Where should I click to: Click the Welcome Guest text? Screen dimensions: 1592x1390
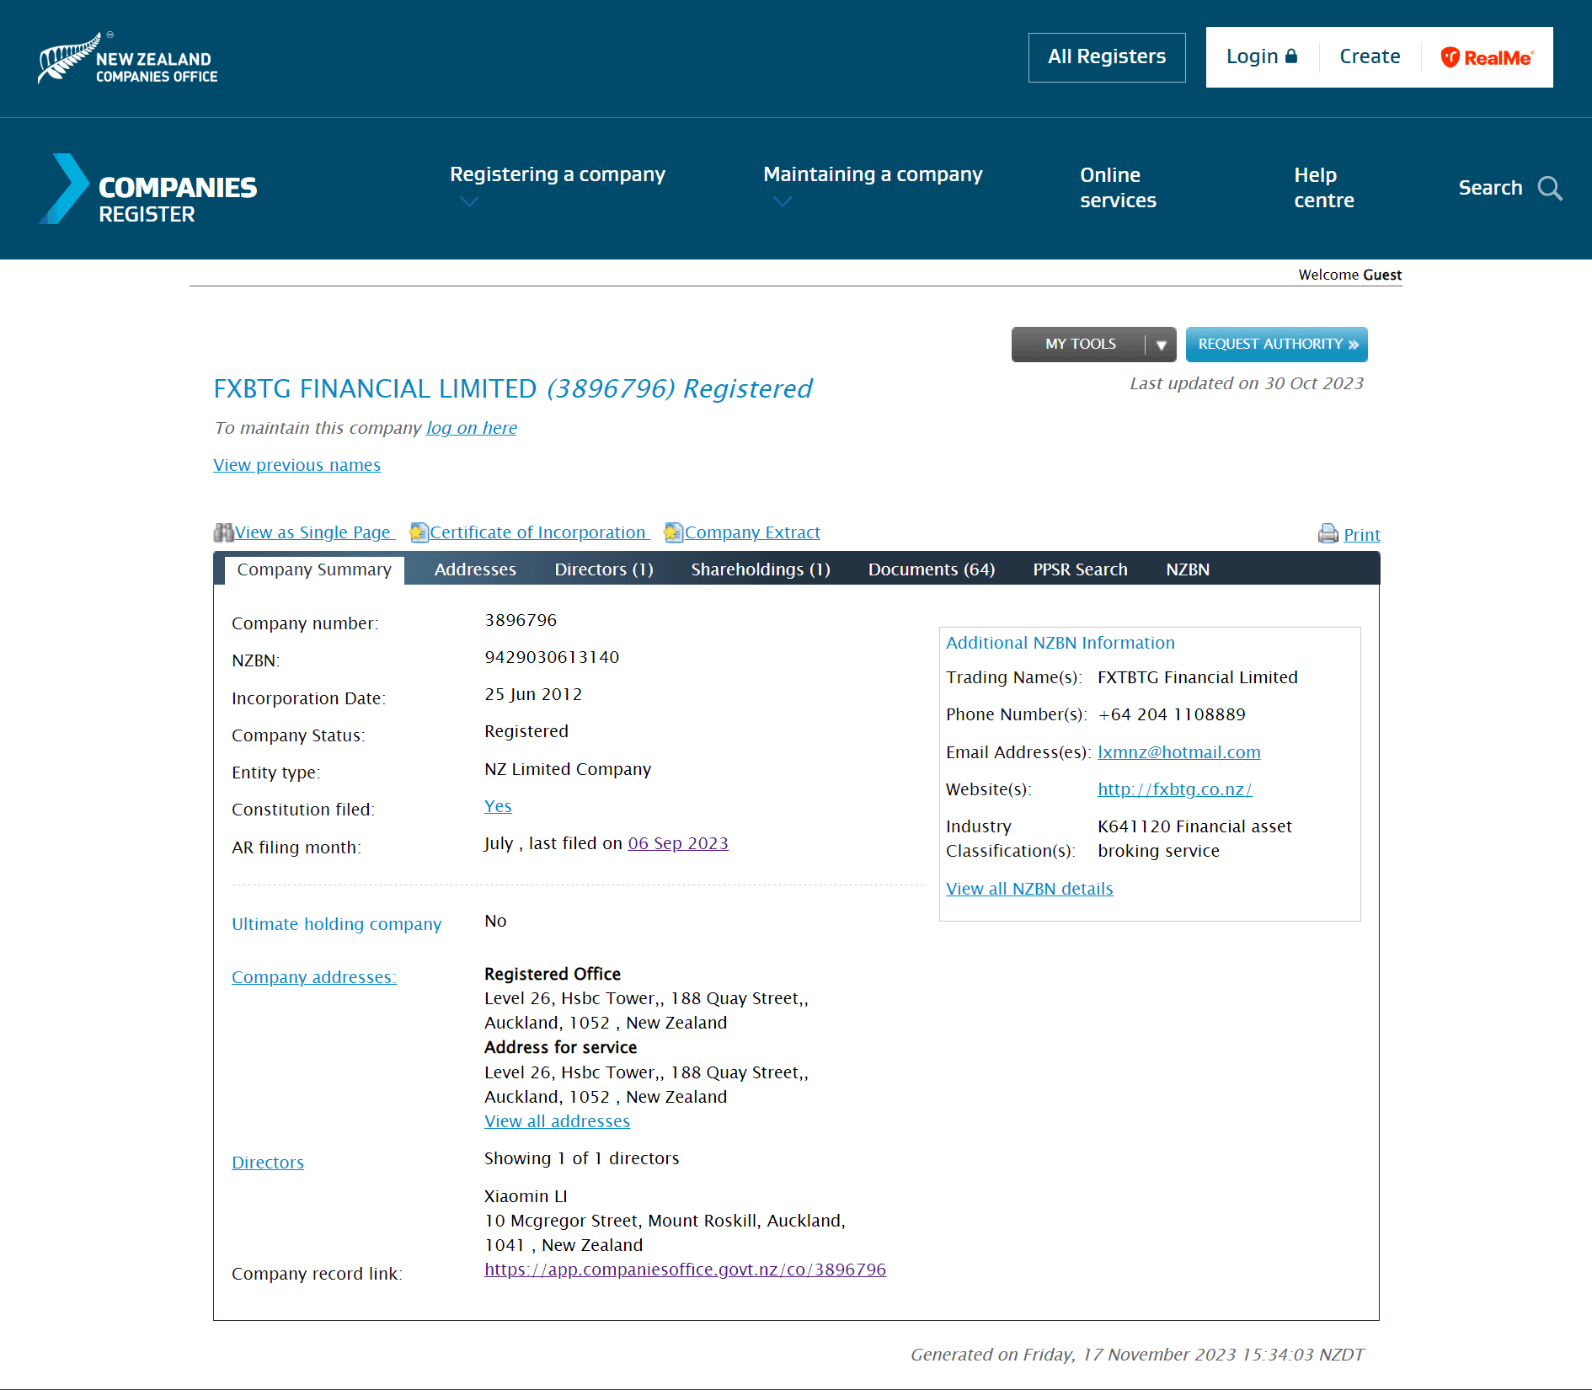[x=1350, y=275]
